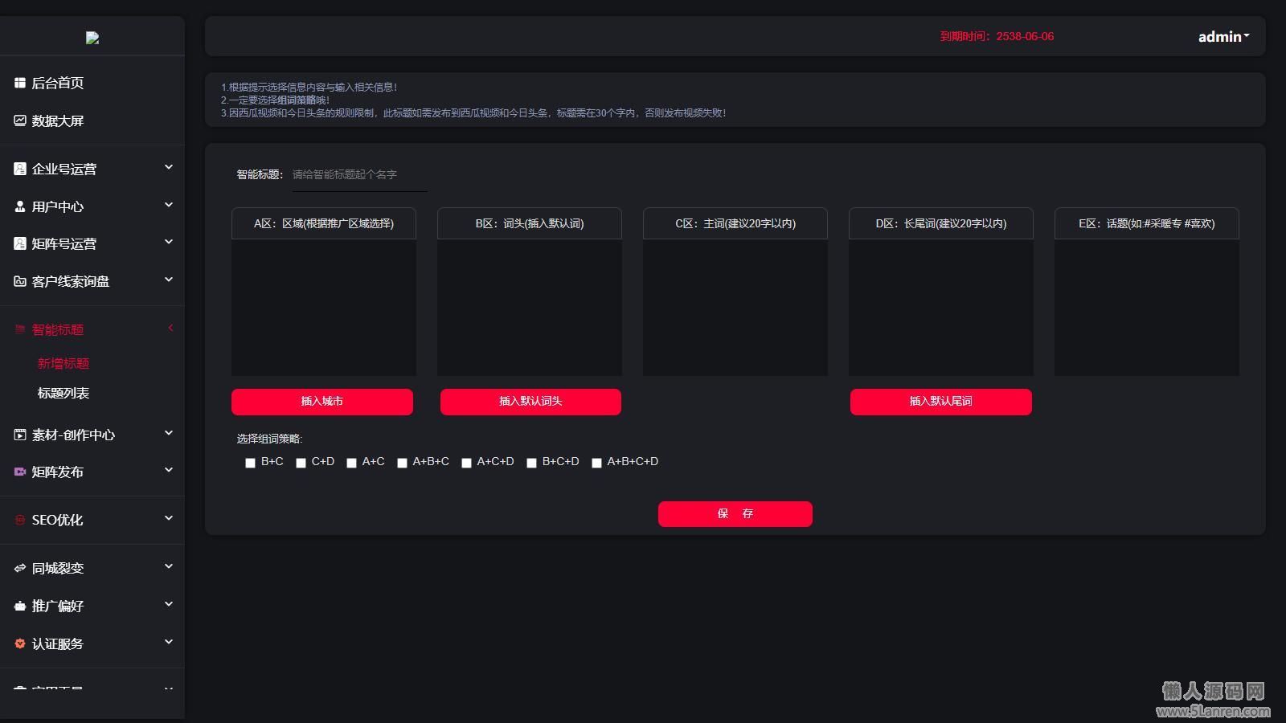1286x723 pixels.
Task: Click the SEO优化 red circle icon
Action: (x=20, y=520)
